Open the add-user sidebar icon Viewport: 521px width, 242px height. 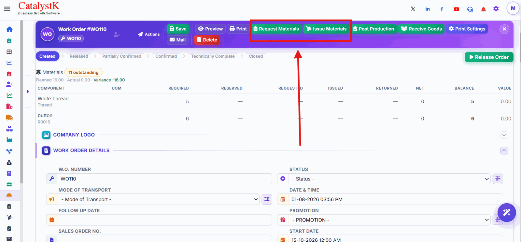[x=9, y=84]
